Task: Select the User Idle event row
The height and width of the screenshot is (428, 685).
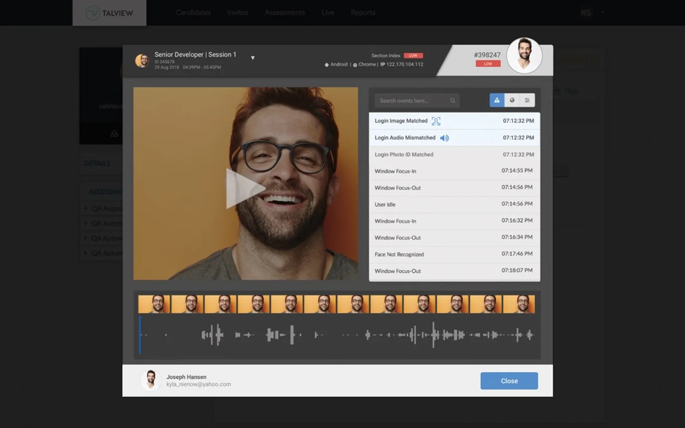Action: point(454,205)
